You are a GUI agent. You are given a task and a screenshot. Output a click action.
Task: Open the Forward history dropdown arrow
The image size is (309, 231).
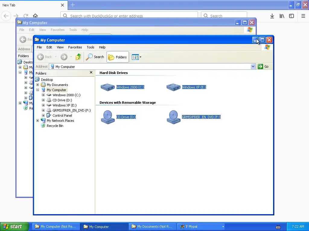click(71, 57)
